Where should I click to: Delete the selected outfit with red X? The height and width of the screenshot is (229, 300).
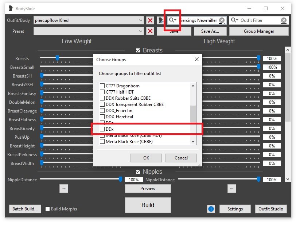coord(150,20)
